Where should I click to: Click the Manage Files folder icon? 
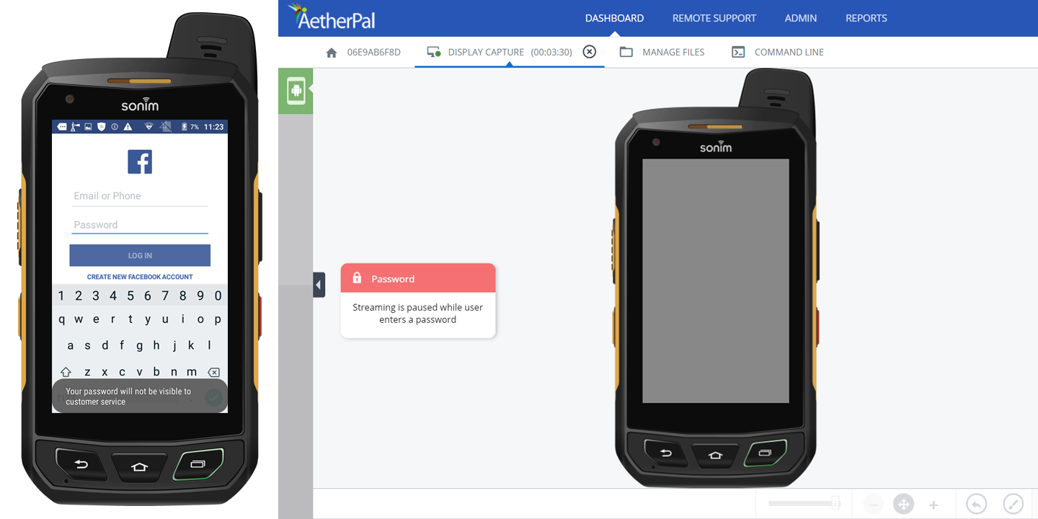coord(626,52)
